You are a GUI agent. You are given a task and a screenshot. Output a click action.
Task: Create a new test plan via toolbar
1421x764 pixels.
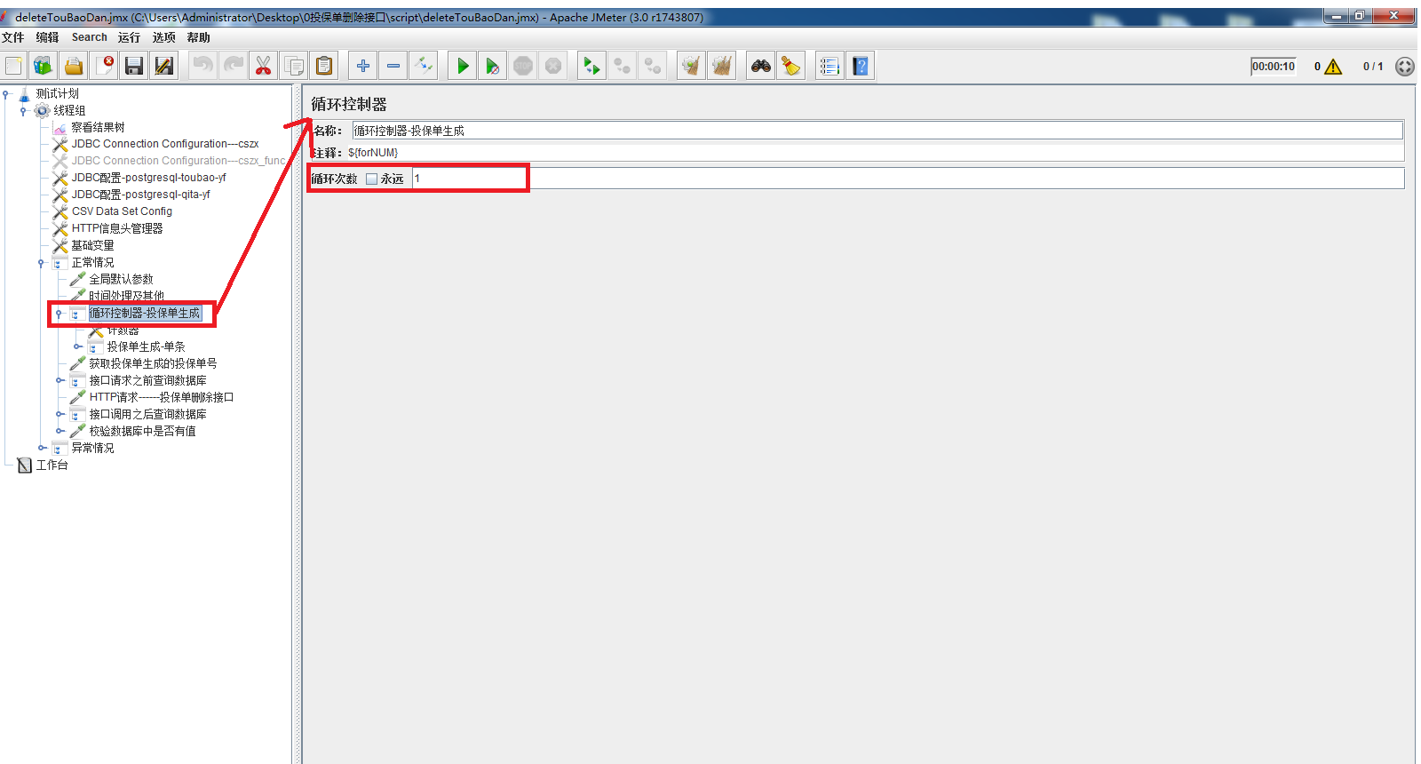14,66
